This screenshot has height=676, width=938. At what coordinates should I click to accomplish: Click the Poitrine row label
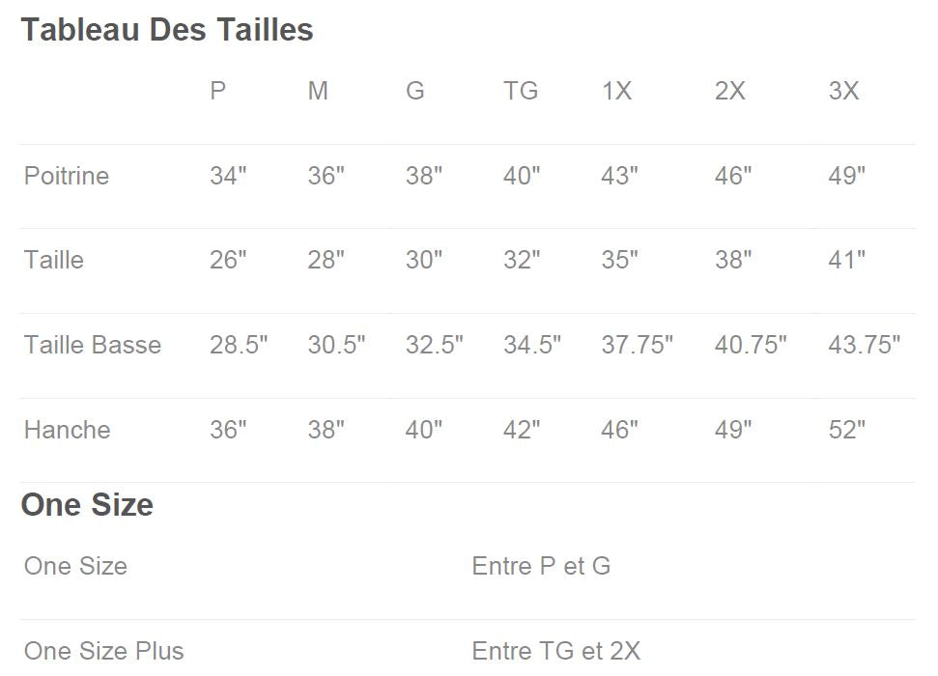[67, 176]
